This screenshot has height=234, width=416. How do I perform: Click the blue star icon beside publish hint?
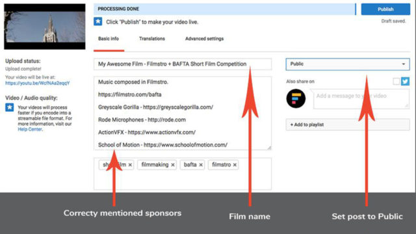pos(98,21)
